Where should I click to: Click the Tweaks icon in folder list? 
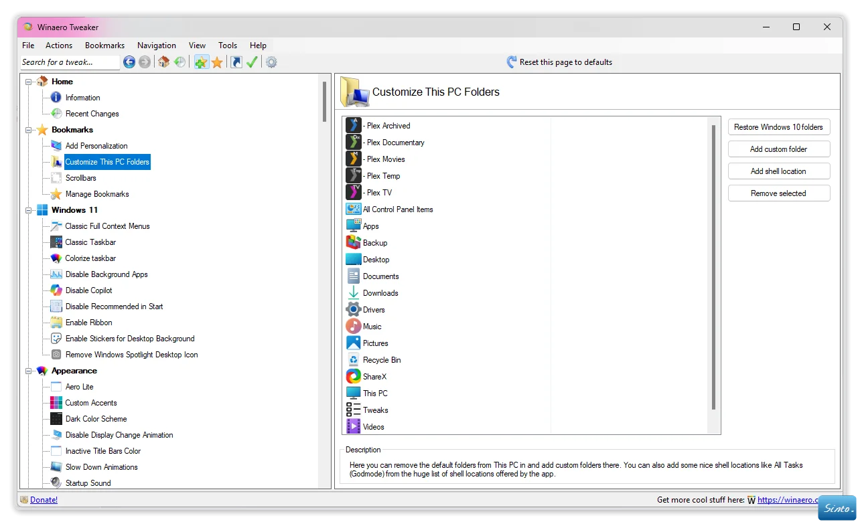click(x=354, y=410)
